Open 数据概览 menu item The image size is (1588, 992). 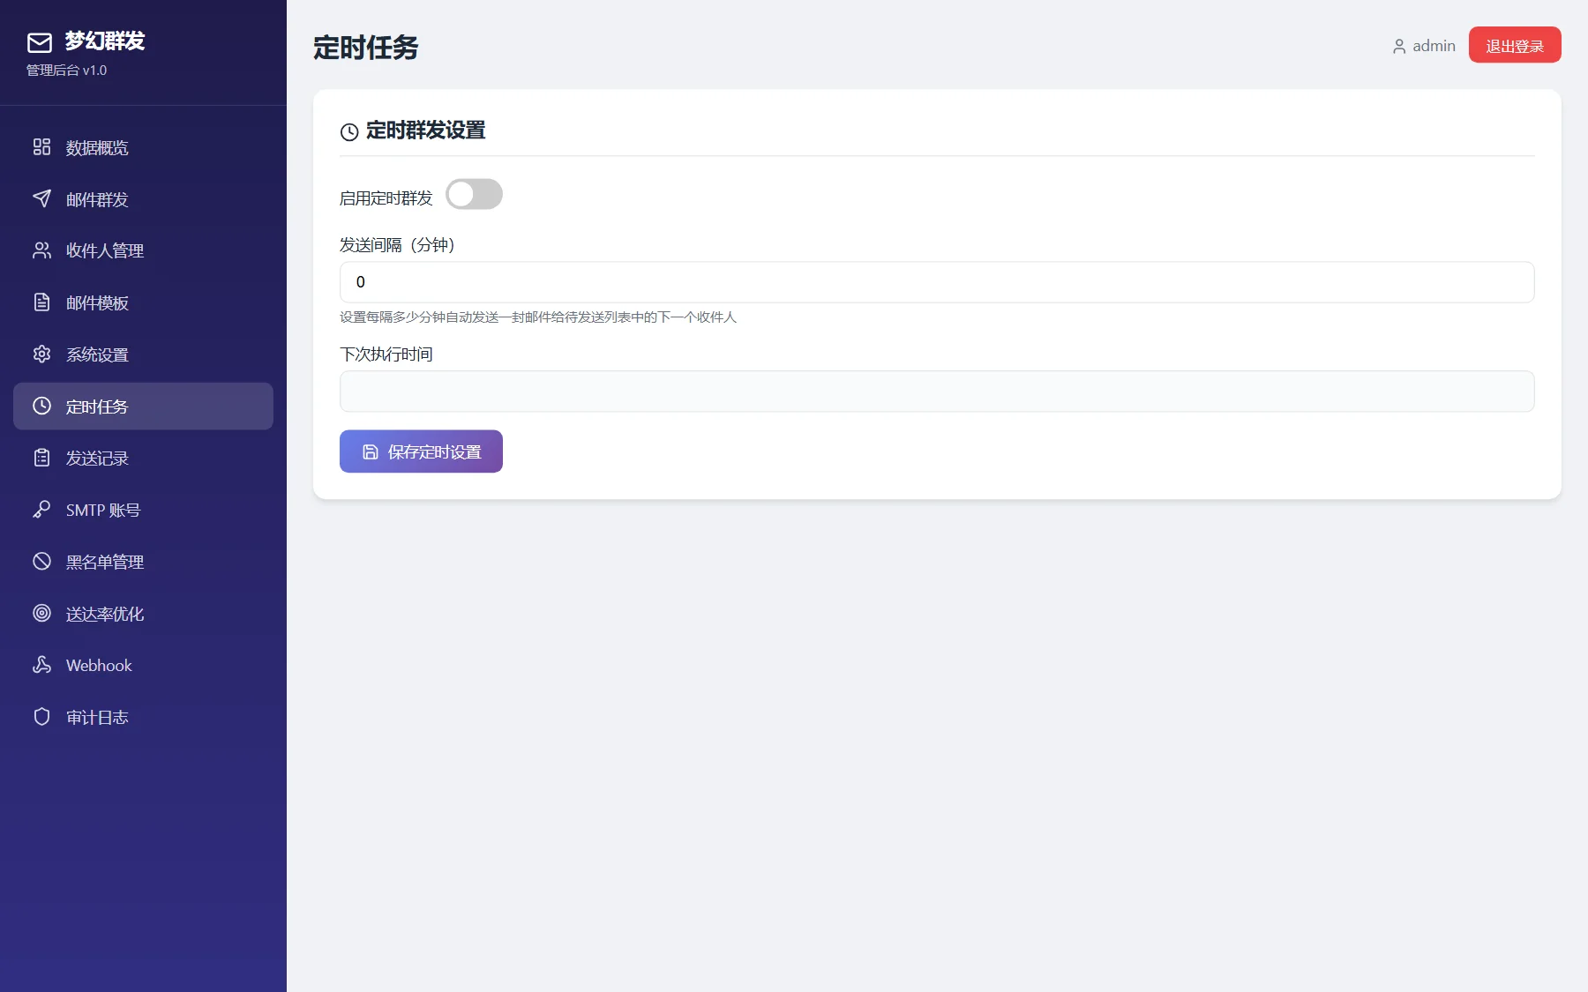(x=143, y=147)
